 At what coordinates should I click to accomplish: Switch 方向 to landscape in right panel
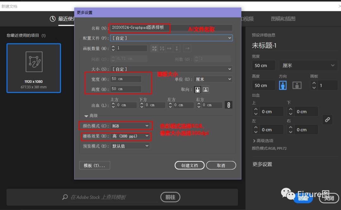coord(297,85)
